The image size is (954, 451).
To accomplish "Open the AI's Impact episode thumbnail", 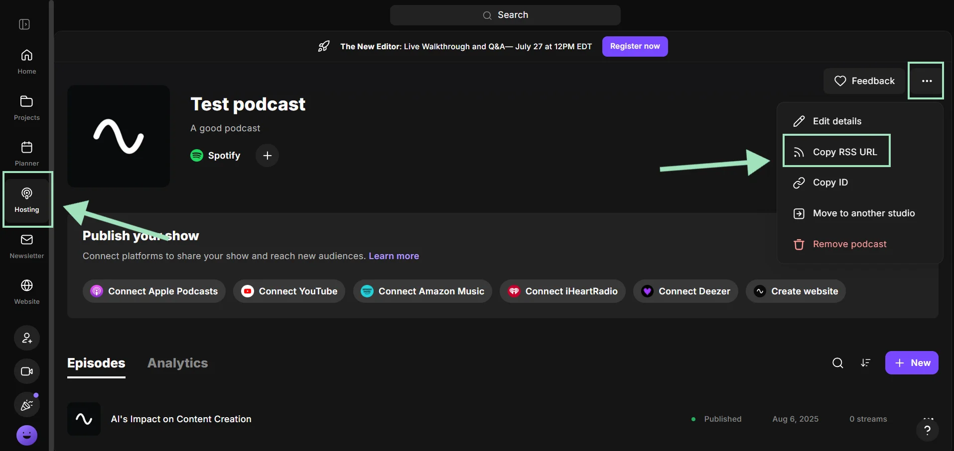I will tap(84, 419).
